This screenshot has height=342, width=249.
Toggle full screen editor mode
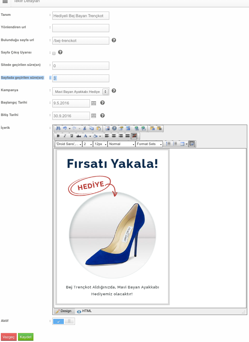point(192,144)
